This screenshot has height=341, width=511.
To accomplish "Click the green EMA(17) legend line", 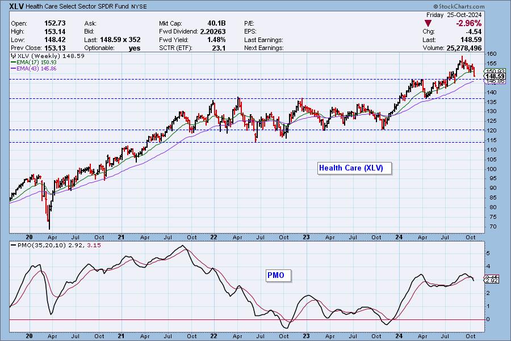I will (14, 63).
